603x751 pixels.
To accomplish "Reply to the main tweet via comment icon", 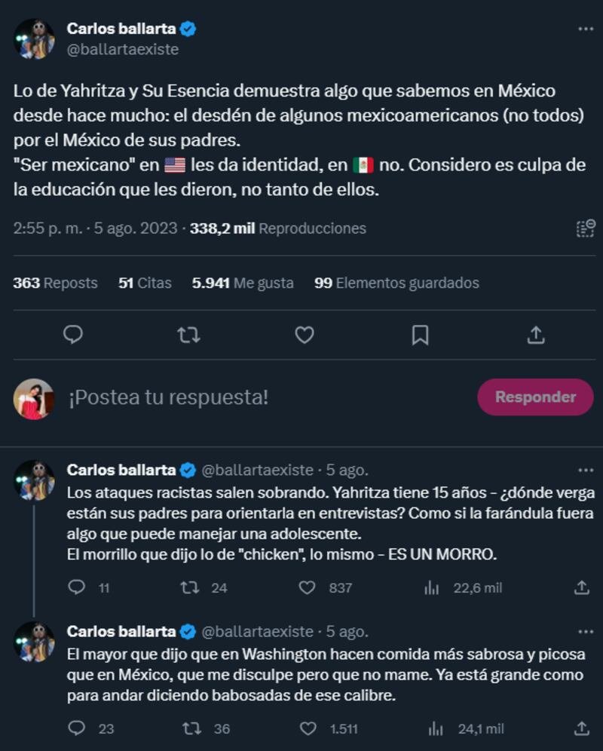I will tap(73, 334).
